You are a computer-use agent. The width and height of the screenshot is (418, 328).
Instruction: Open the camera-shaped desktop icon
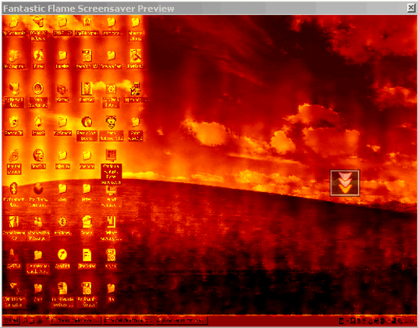click(111, 88)
